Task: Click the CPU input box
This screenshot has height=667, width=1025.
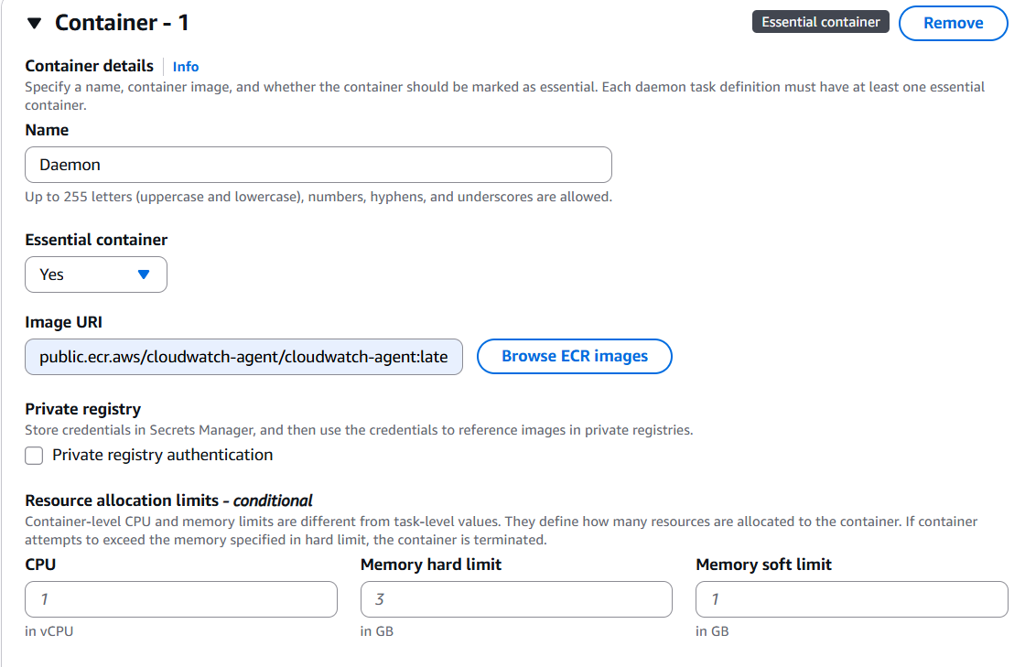Action: 181,599
